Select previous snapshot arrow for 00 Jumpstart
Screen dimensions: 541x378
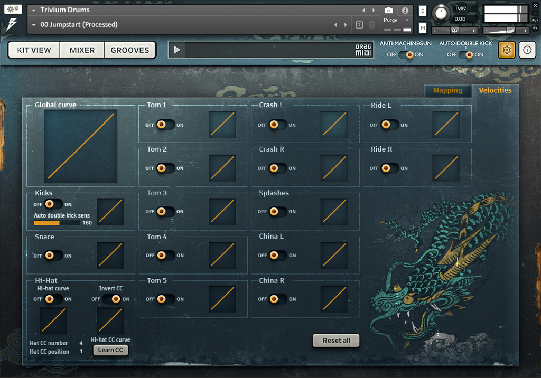pos(335,25)
